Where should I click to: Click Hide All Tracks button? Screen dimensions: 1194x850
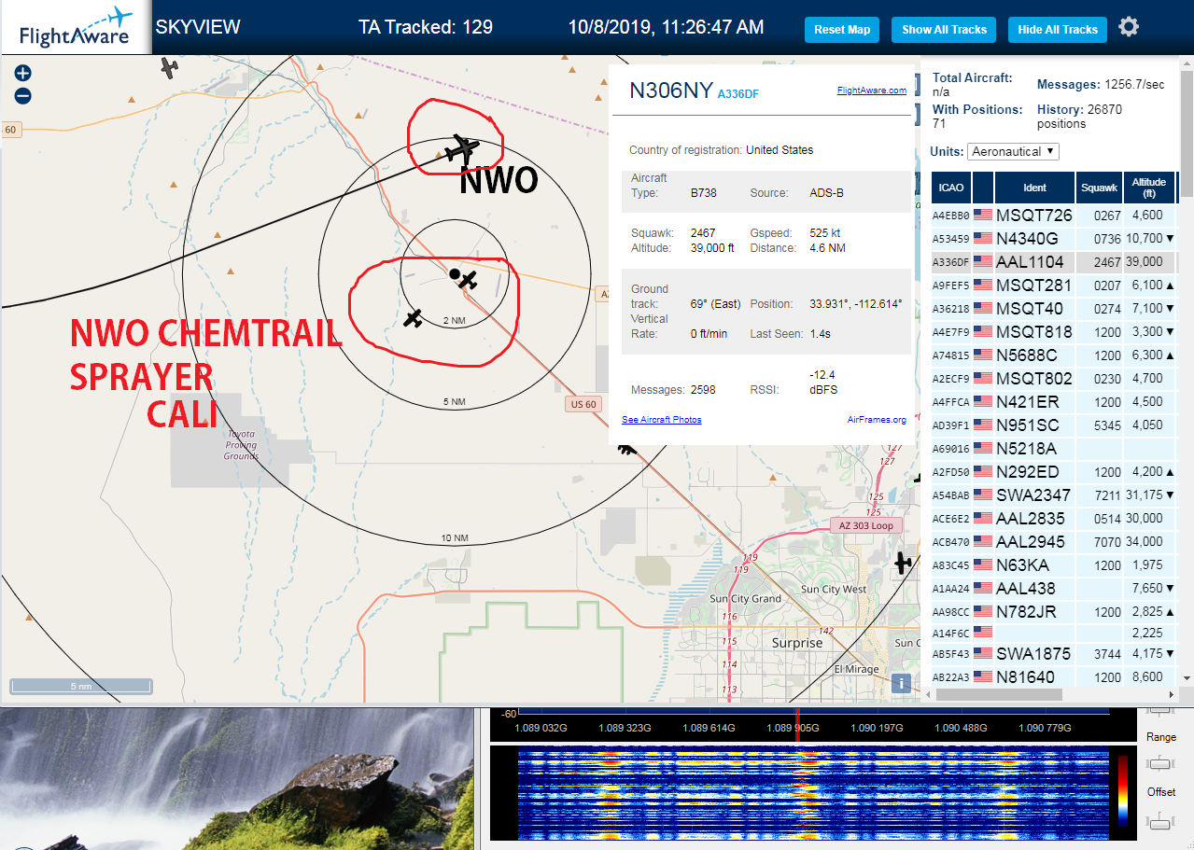(1058, 30)
